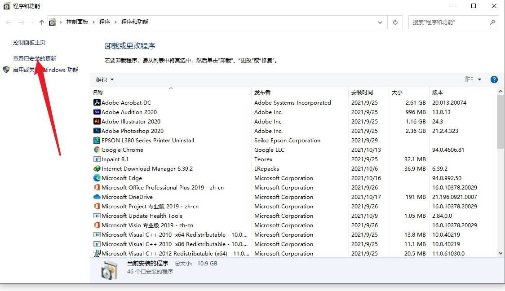
Task: Sort by 版本 column header
Action: click(x=461, y=93)
